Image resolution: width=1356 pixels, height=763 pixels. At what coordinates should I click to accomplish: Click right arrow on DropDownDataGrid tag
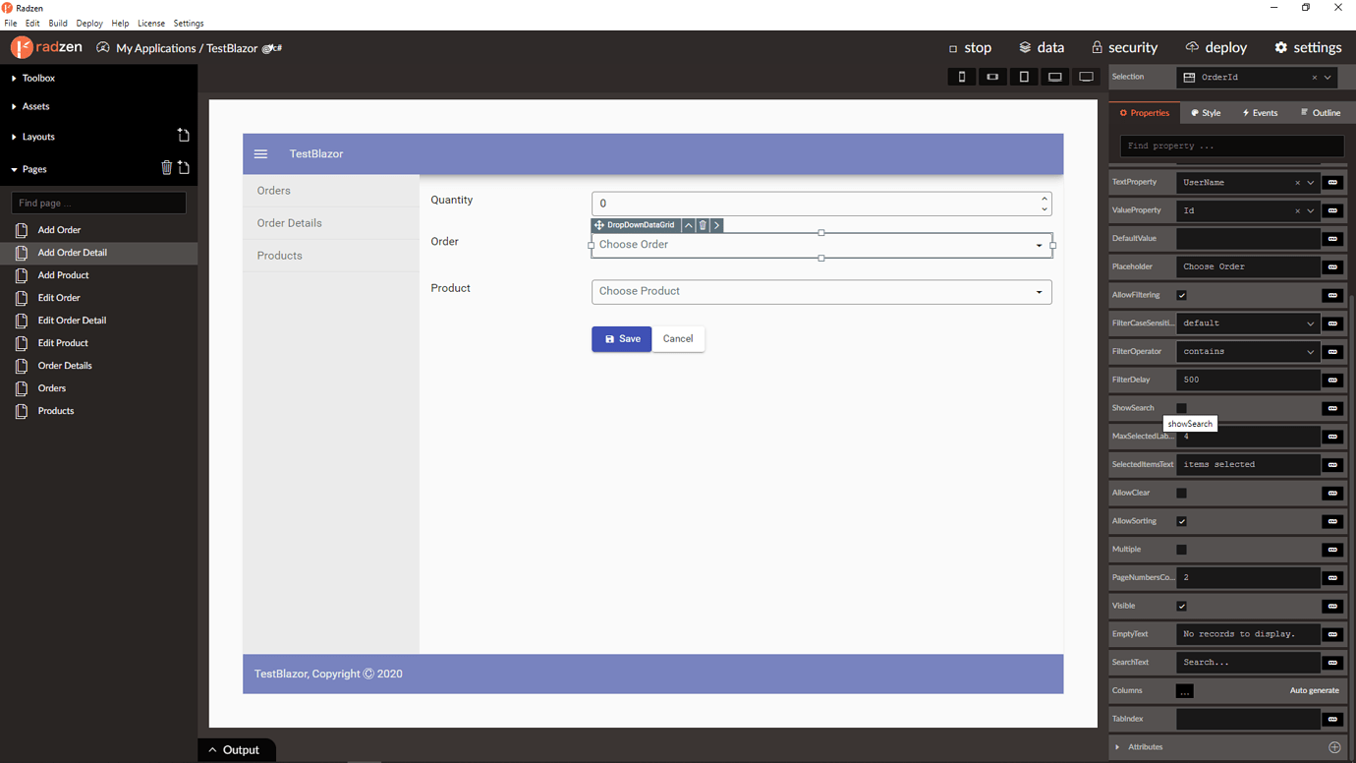(717, 225)
